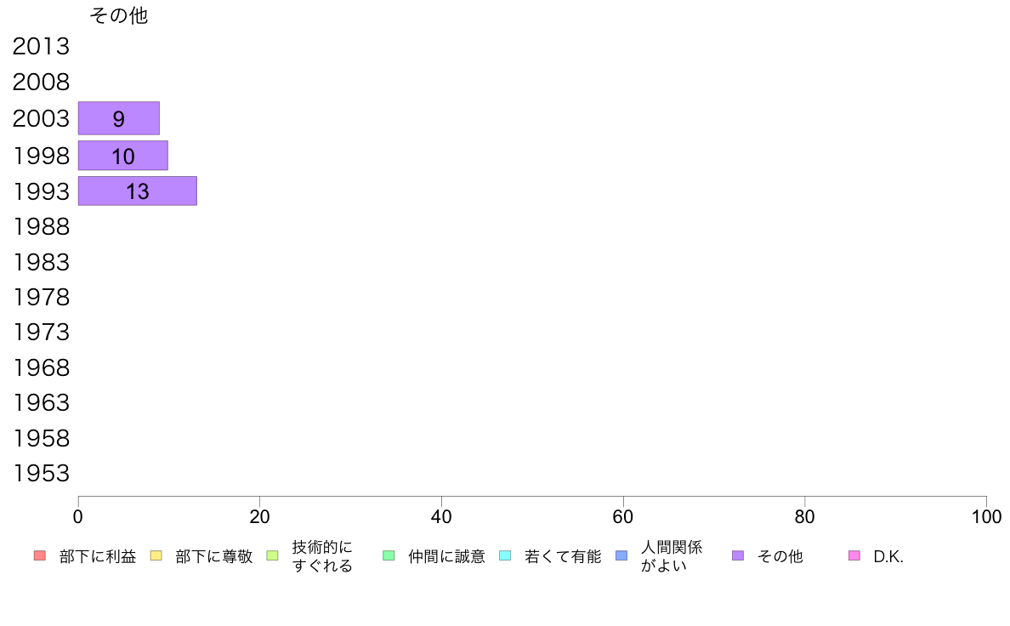The image size is (1010, 626).
Task: Click the 2013 year axis label
Action: click(x=41, y=47)
